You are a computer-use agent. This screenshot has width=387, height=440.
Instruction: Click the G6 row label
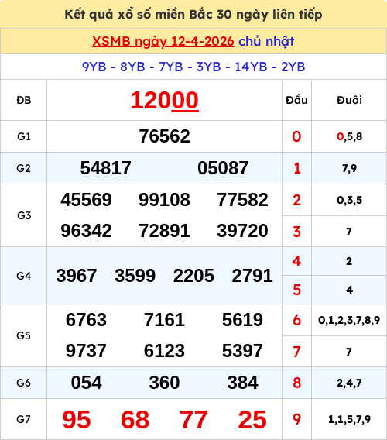click(x=23, y=383)
